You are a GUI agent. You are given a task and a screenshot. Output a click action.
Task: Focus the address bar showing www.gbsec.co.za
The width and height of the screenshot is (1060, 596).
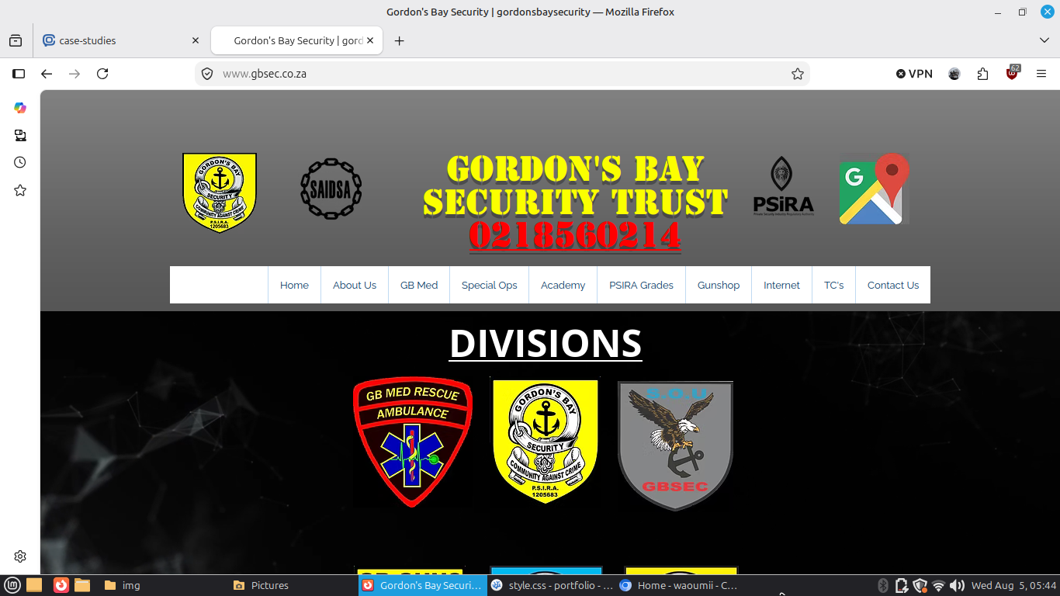pyautogui.click(x=502, y=74)
